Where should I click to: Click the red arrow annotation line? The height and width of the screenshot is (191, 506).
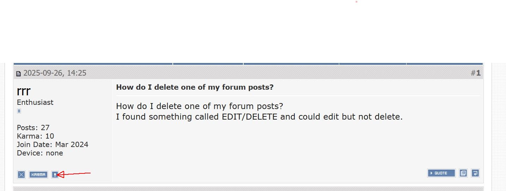[76, 173]
